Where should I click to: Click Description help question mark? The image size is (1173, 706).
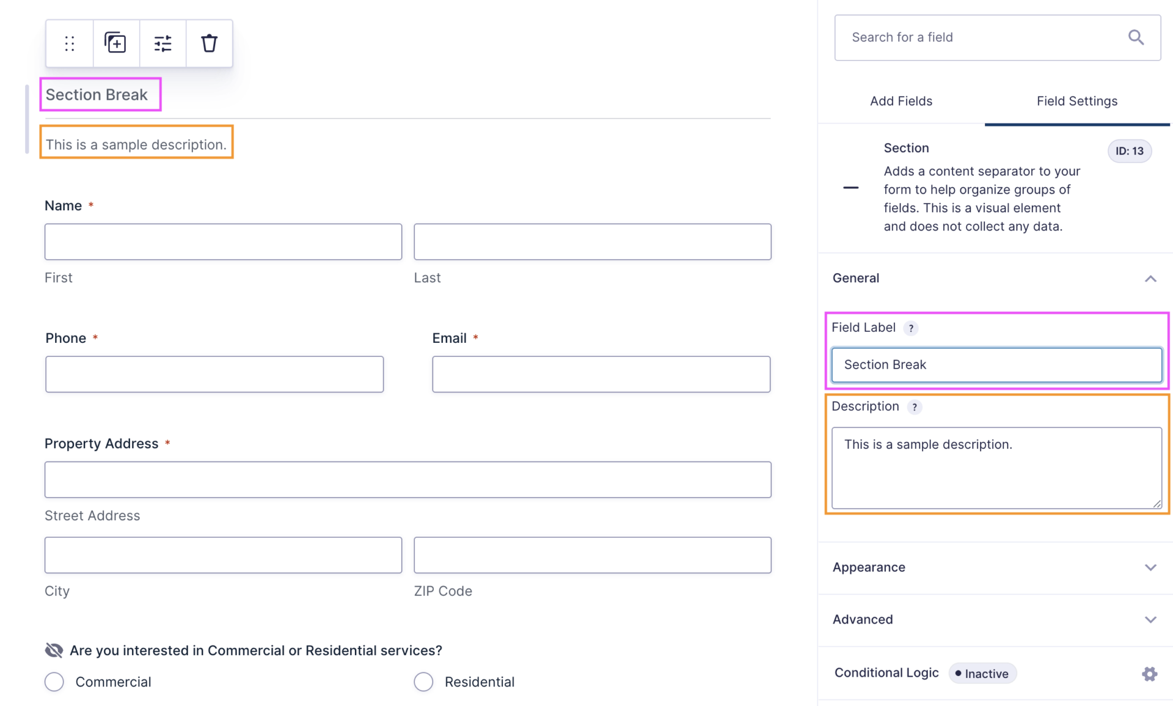(914, 407)
